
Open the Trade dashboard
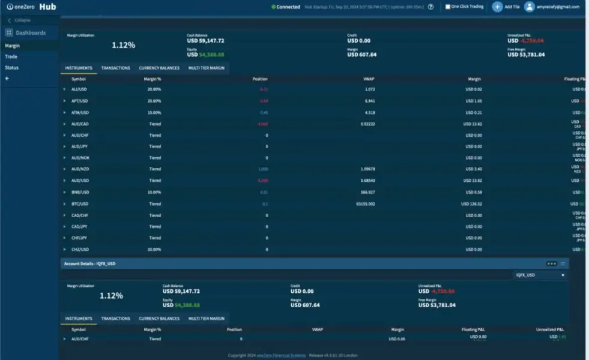(11, 56)
